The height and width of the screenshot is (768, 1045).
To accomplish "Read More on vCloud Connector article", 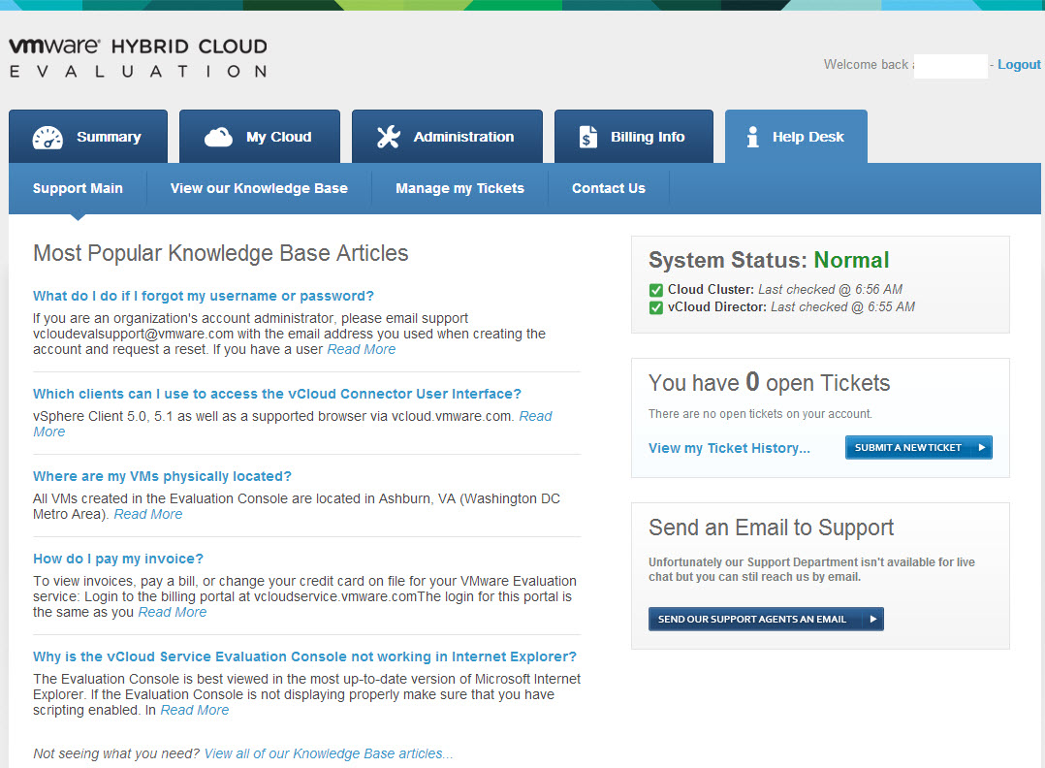I will [x=535, y=416].
